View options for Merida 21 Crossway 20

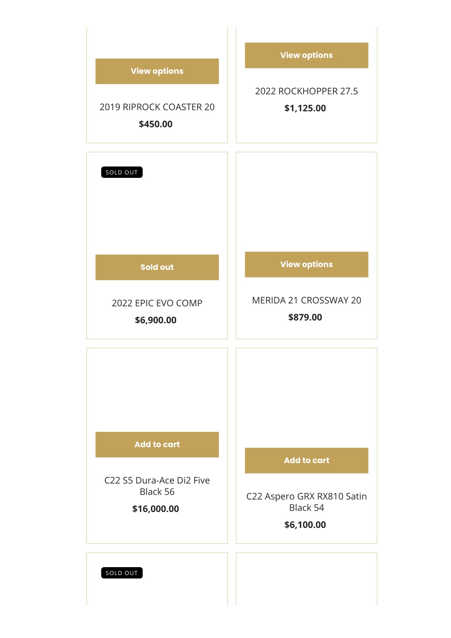point(307,265)
